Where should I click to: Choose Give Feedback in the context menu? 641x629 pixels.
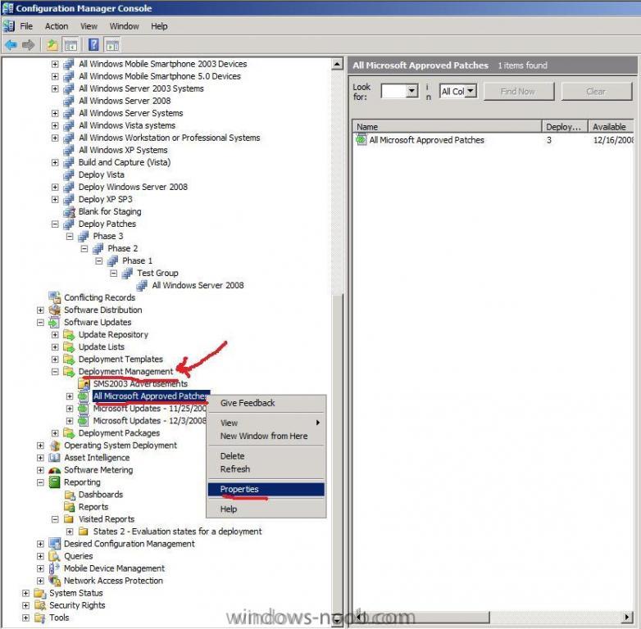[x=266, y=403]
